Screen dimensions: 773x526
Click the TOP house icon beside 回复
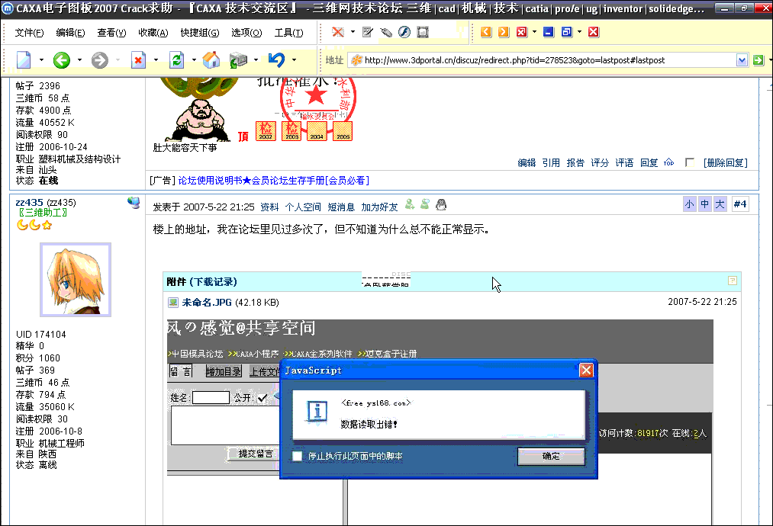pyautogui.click(x=668, y=162)
